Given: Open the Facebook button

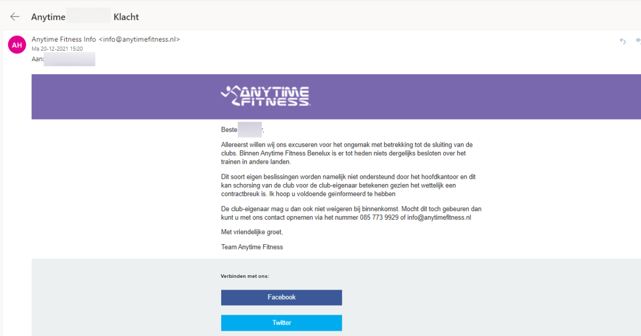Looking at the screenshot, I should 282,298.
